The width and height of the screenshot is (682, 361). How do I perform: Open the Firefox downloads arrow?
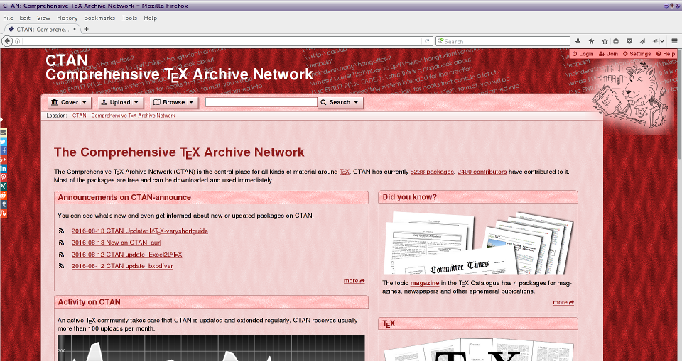(578, 41)
